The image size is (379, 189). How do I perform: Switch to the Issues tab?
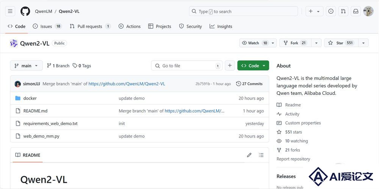pos(47,27)
